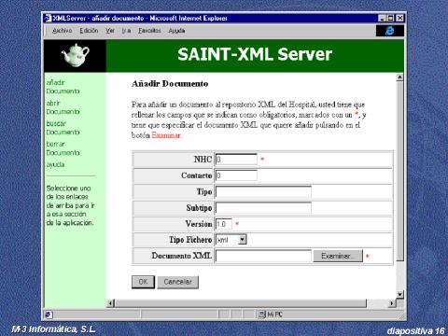Click the Mi PC zone icon
The height and width of the screenshot is (336, 448).
coord(262,315)
